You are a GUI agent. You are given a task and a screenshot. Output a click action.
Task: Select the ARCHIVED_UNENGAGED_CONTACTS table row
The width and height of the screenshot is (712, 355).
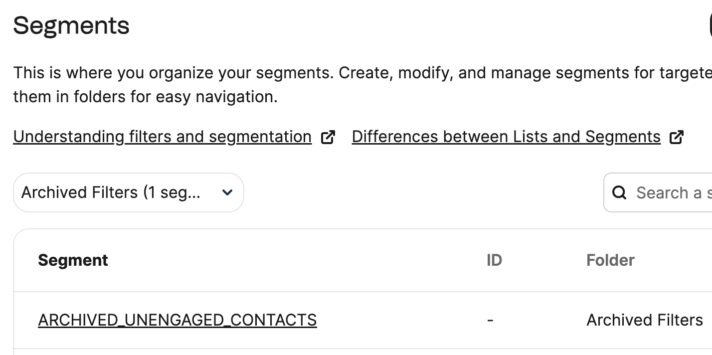click(363, 320)
